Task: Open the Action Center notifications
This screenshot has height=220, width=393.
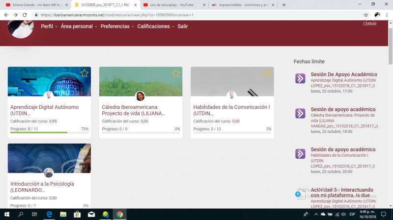Action: point(384,214)
